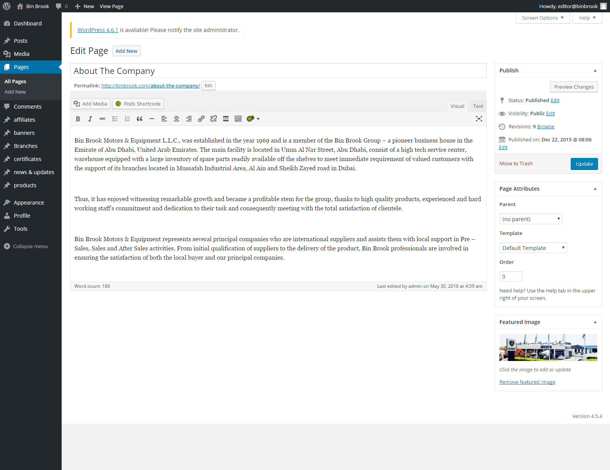Insert a Read More tag
The image size is (610, 470).
226,119
